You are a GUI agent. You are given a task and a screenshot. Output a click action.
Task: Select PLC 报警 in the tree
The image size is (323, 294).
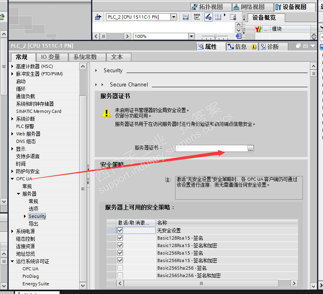[25, 126]
